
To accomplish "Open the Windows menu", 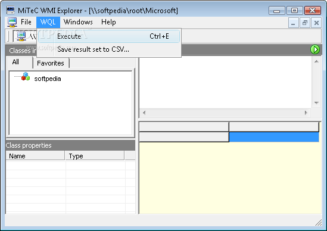I will (78, 22).
